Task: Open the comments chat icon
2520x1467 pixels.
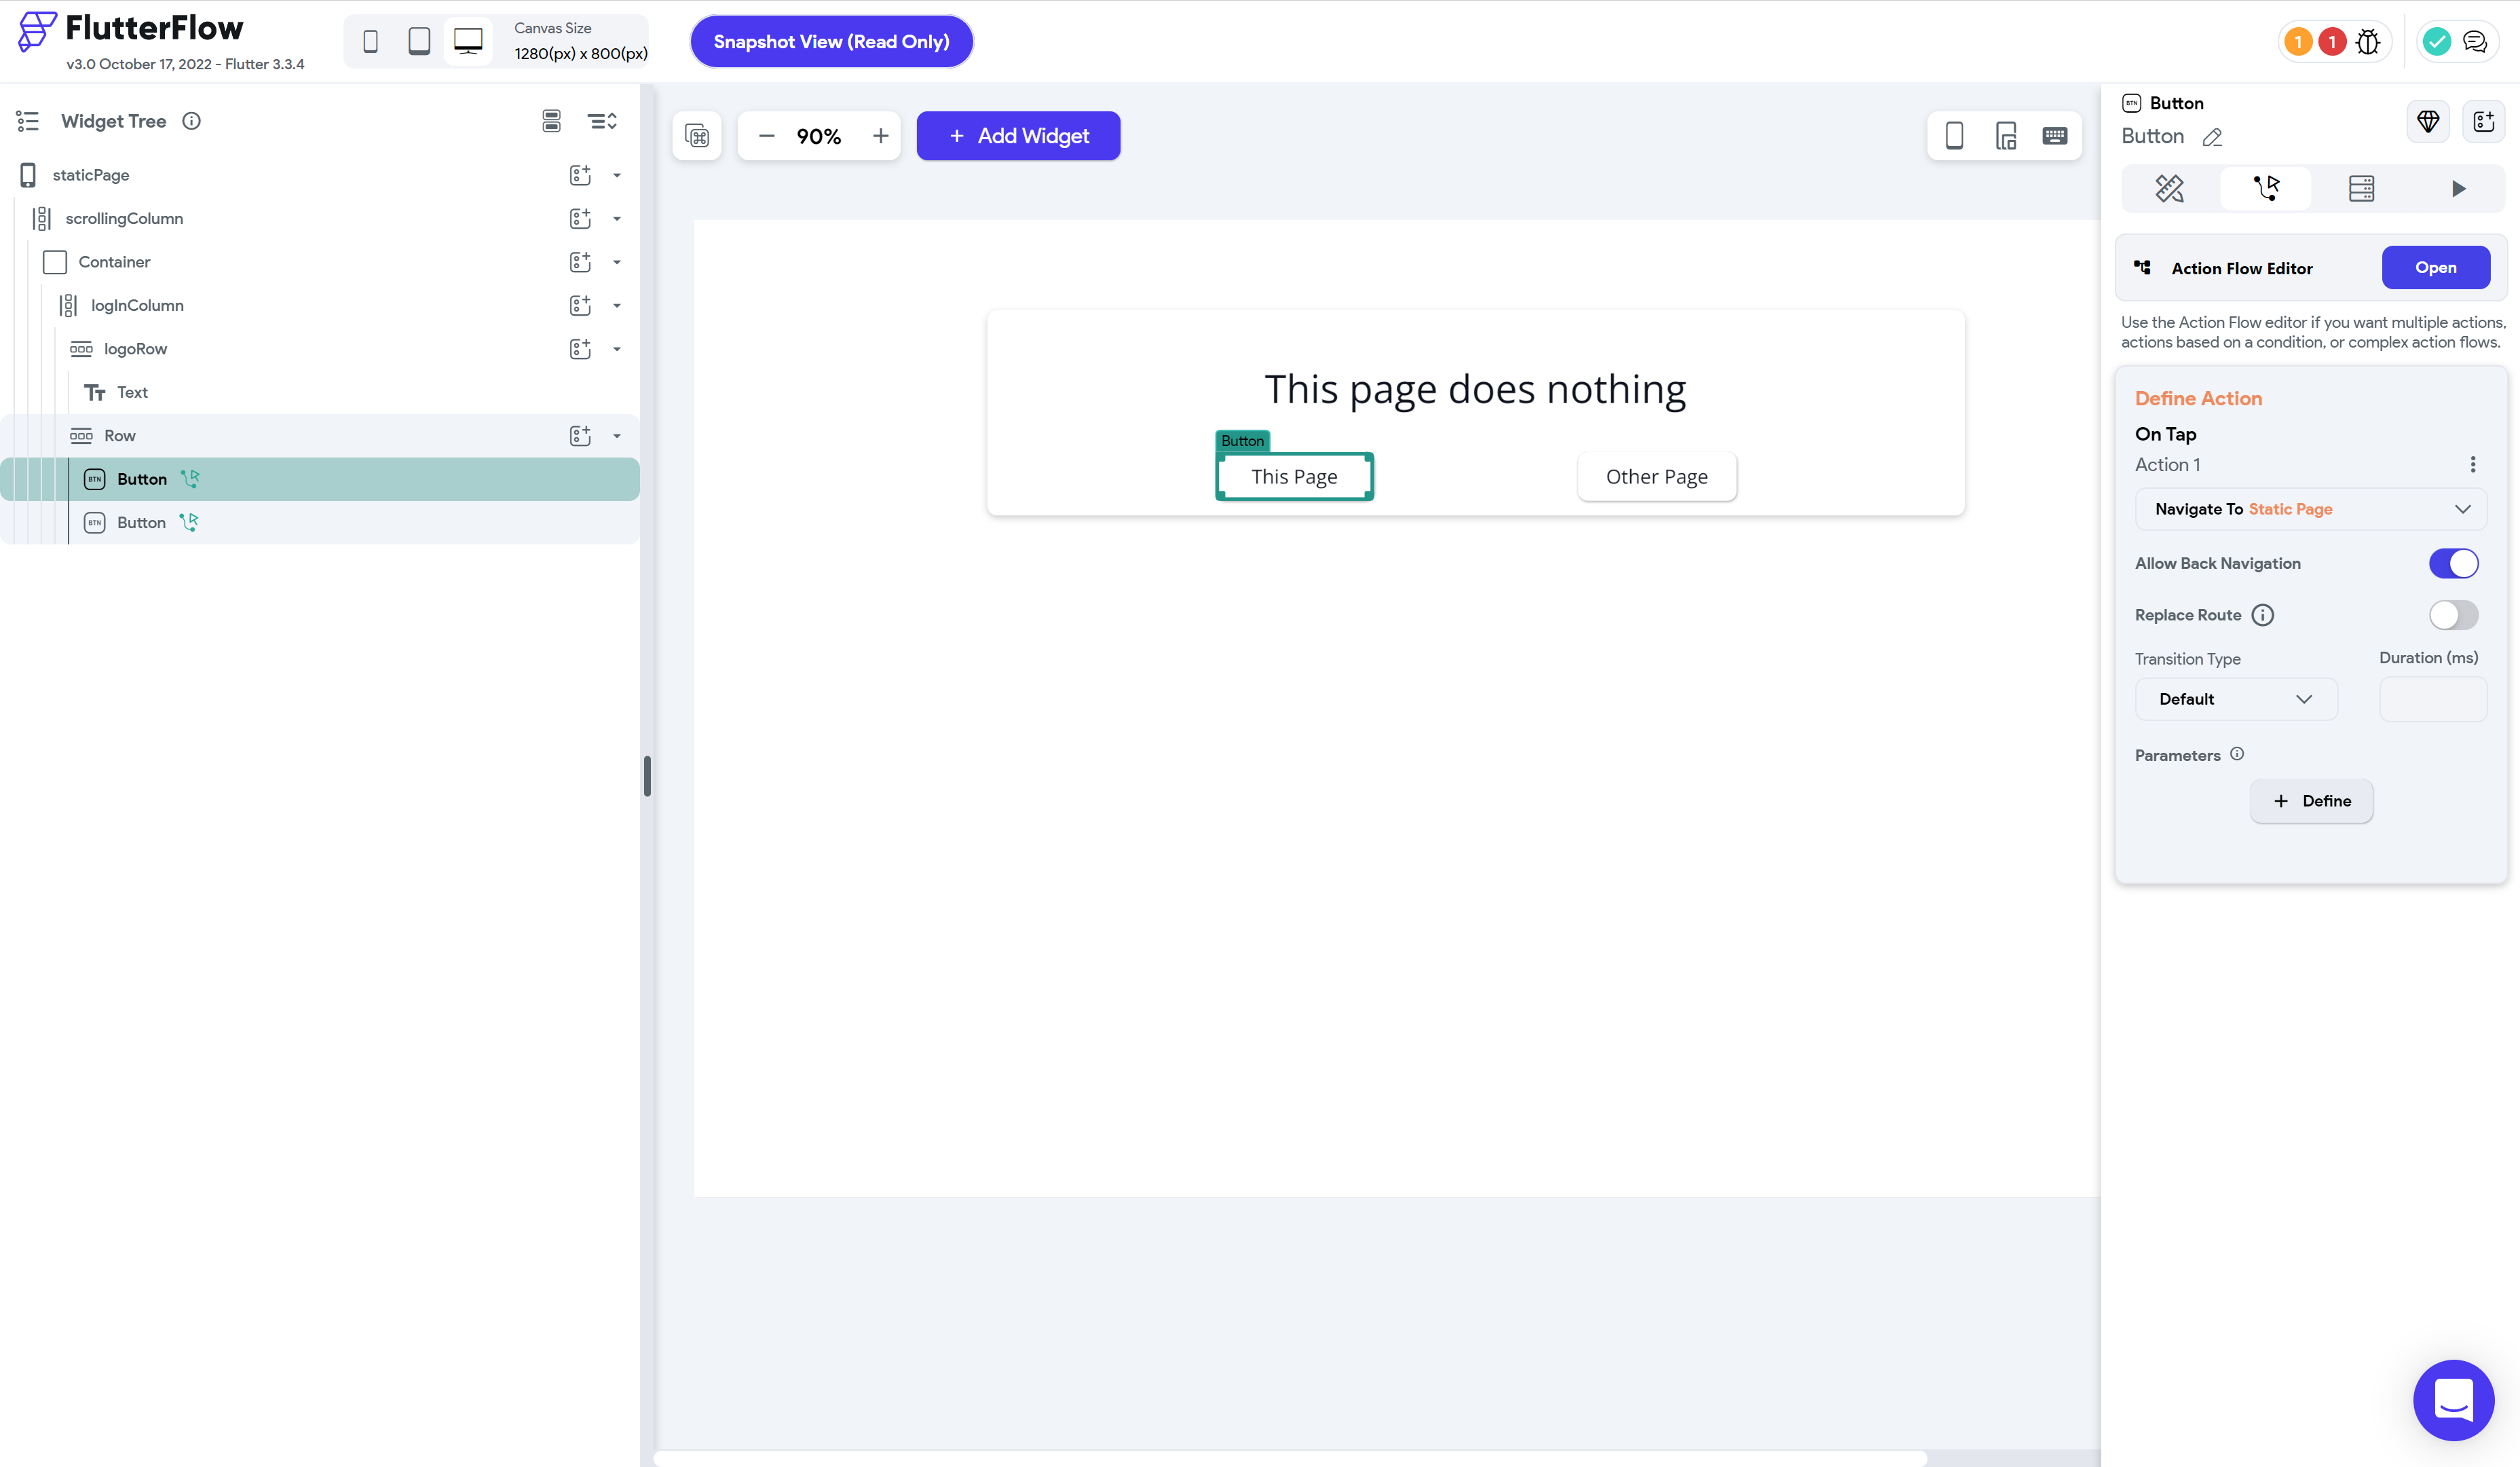Action: coord(2475,42)
